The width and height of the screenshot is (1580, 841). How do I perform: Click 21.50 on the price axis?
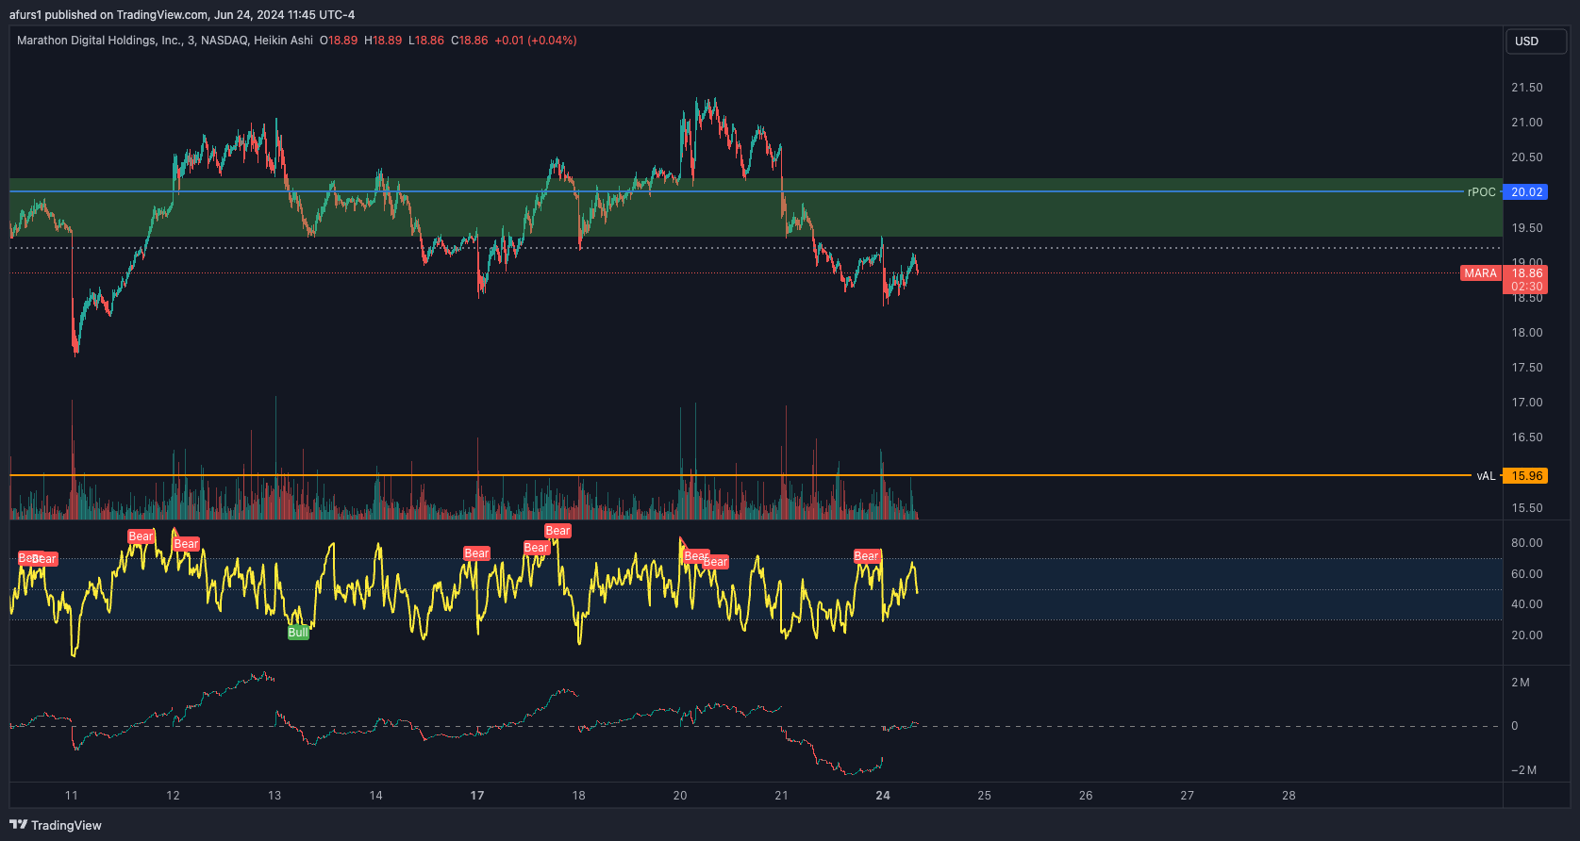coord(1527,88)
